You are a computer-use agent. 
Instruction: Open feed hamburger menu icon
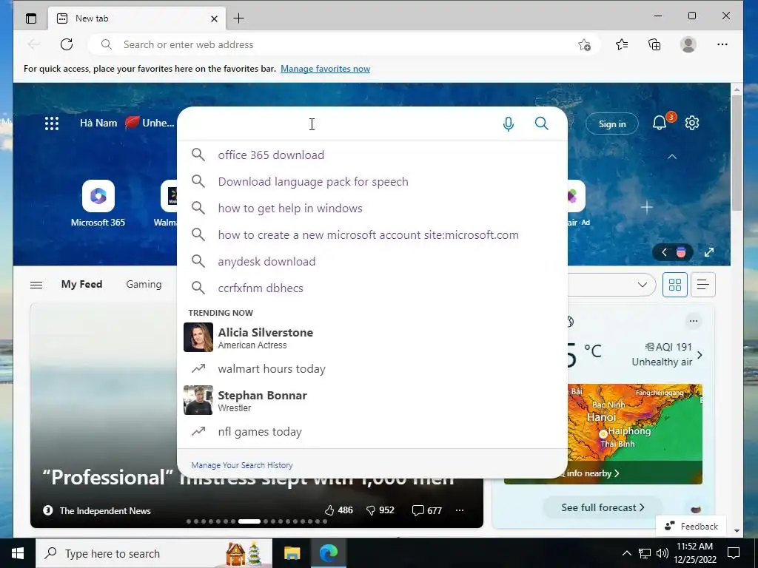(36, 285)
